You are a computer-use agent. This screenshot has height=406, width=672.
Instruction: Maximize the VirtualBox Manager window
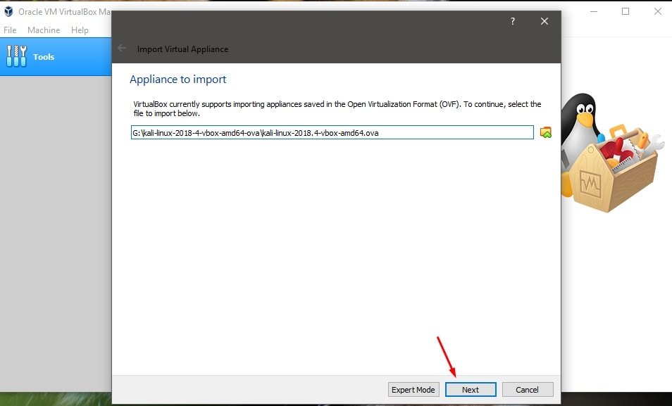tap(624, 11)
